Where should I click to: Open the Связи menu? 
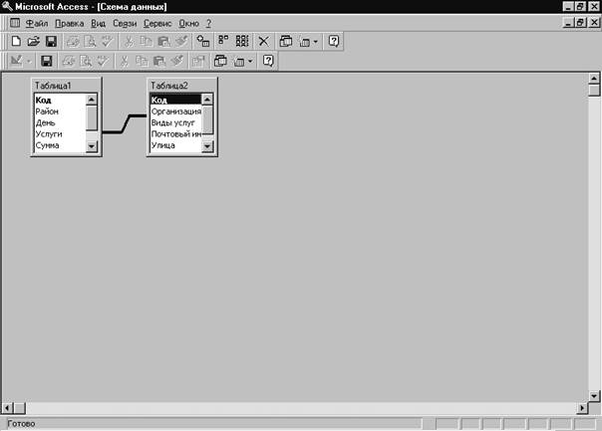[x=125, y=23]
